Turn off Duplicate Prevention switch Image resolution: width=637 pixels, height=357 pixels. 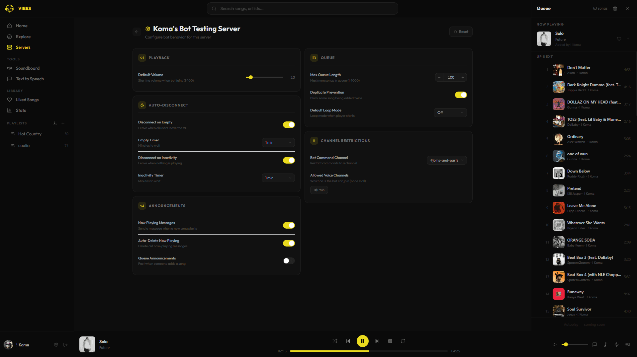(x=461, y=95)
